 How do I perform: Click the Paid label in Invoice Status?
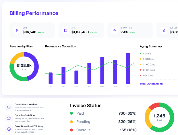[x=80, y=113]
